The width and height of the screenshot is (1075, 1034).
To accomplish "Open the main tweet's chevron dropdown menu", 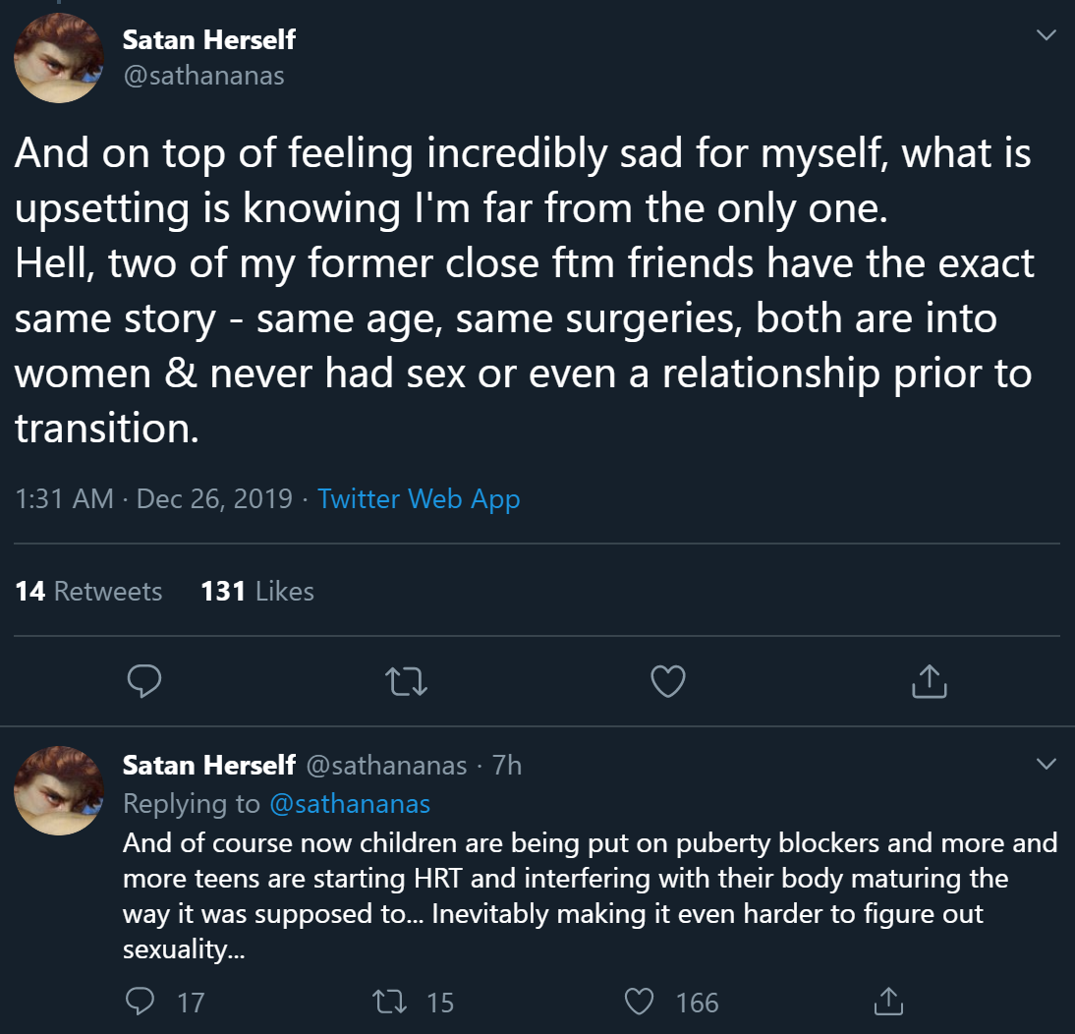I will tap(1047, 35).
